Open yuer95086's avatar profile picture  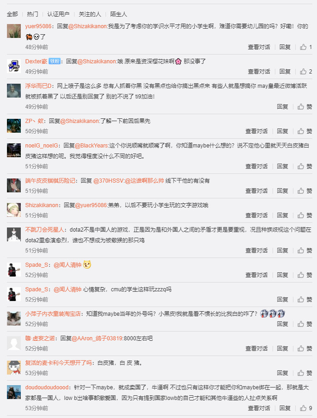coord(14,31)
